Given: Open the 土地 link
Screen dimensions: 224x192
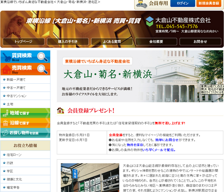Looking at the screenshot, I should coord(10,104).
